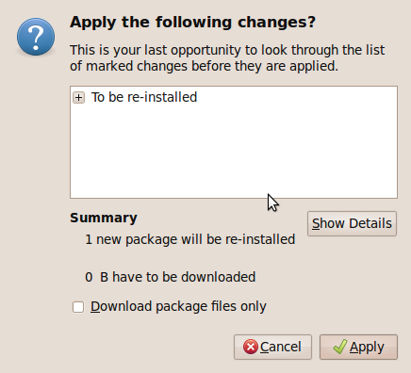The height and width of the screenshot is (373, 411).
Task: Click the last opportunity description line
Action: click(x=227, y=50)
